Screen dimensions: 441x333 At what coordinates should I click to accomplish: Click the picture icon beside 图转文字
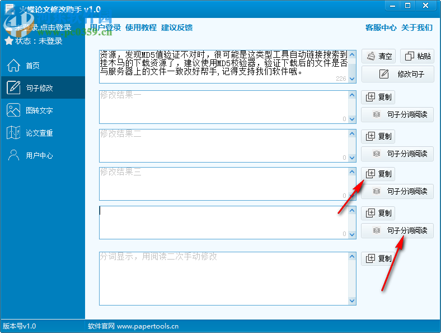[13, 110]
